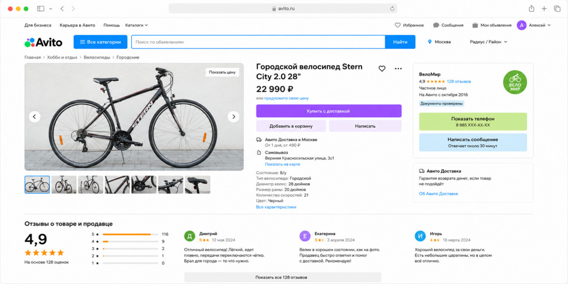568x284 pixels.
Task: Click the ВелоМир seller logo
Action: pos(515,82)
